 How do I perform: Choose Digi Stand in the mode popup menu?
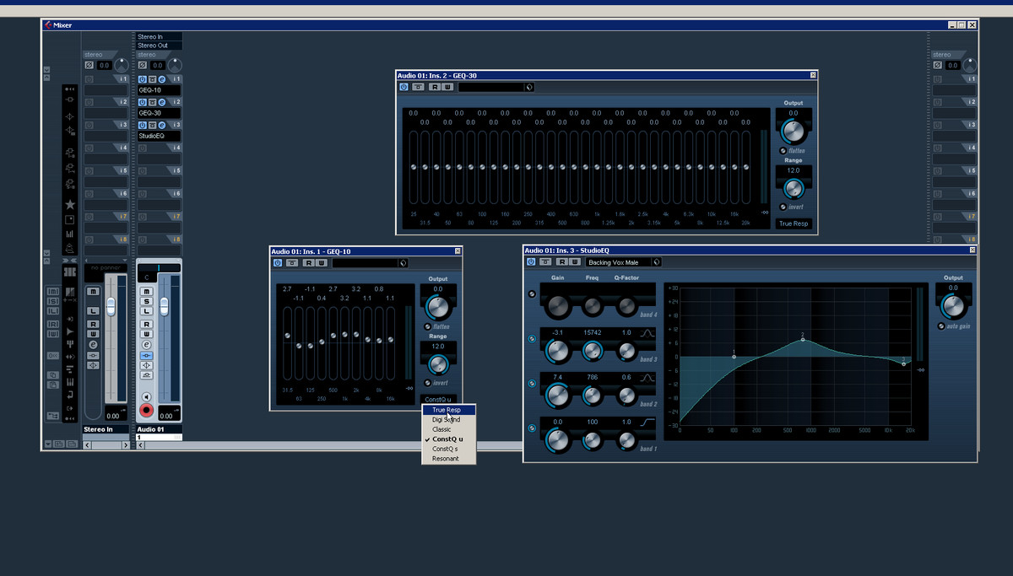coord(449,419)
